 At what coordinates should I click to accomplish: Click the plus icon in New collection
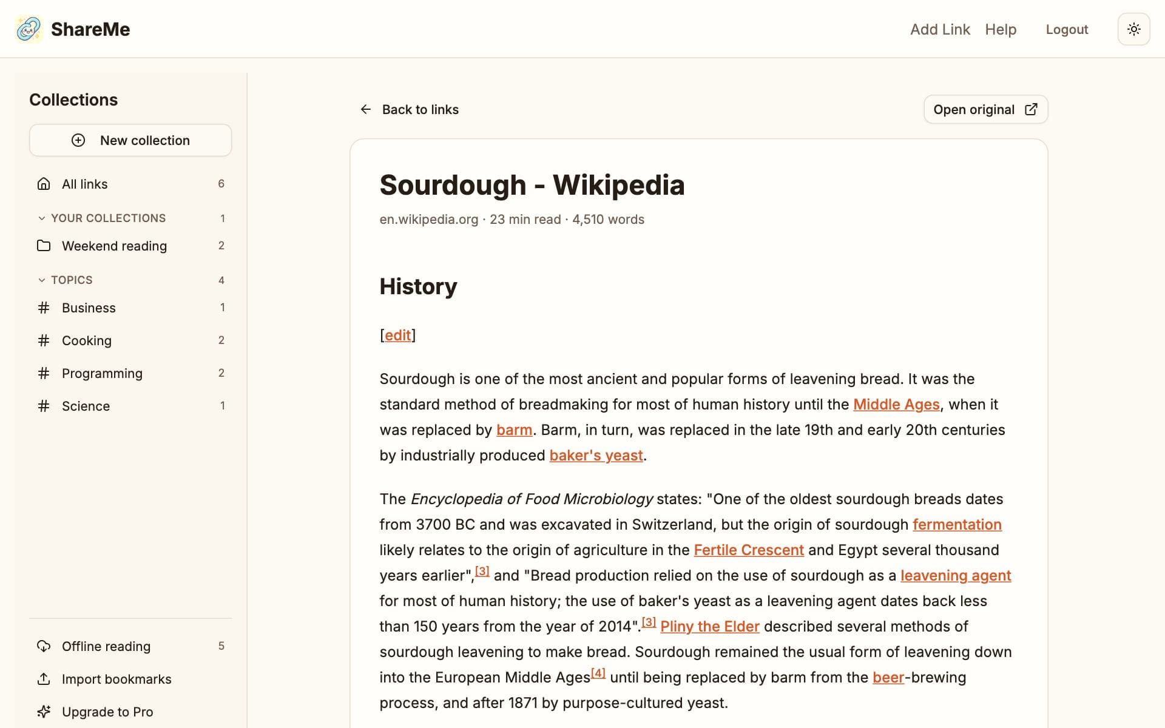78,140
